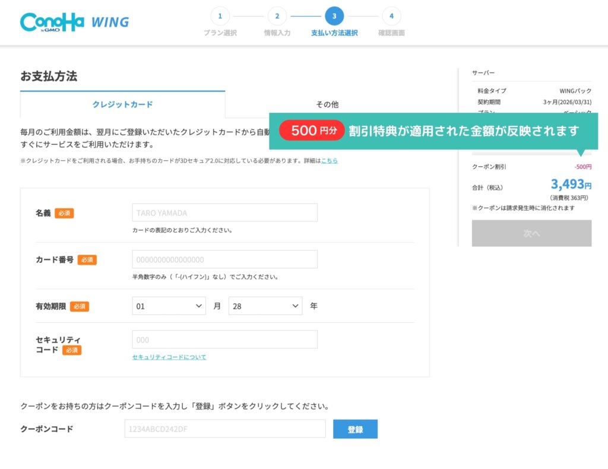608x469 pixels.
Task: Open the セキュリティコードについて link
Action: coord(168,356)
